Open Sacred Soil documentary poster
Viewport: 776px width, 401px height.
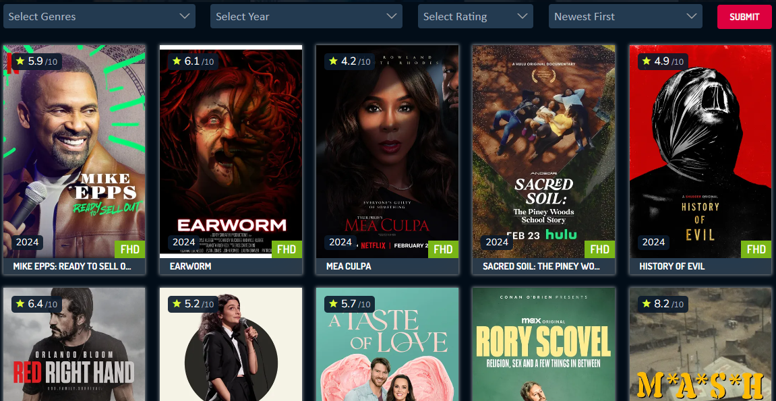pos(543,152)
